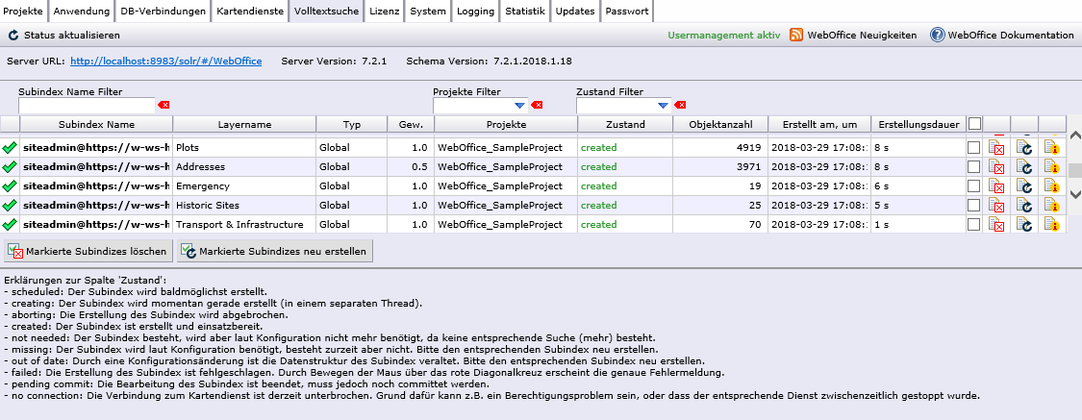This screenshot has width=1082, height=420.
Task: Clear the Zustand filter with red X
Action: 680,105
